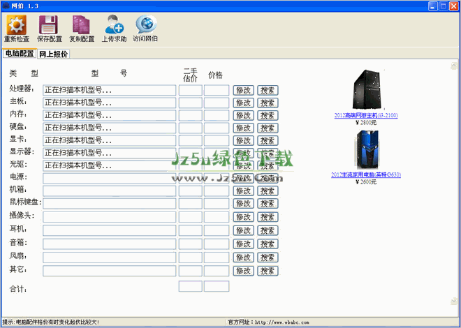461x328 pixels.
Task: Open the 访问网伯 globe icon
Action: click(145, 25)
